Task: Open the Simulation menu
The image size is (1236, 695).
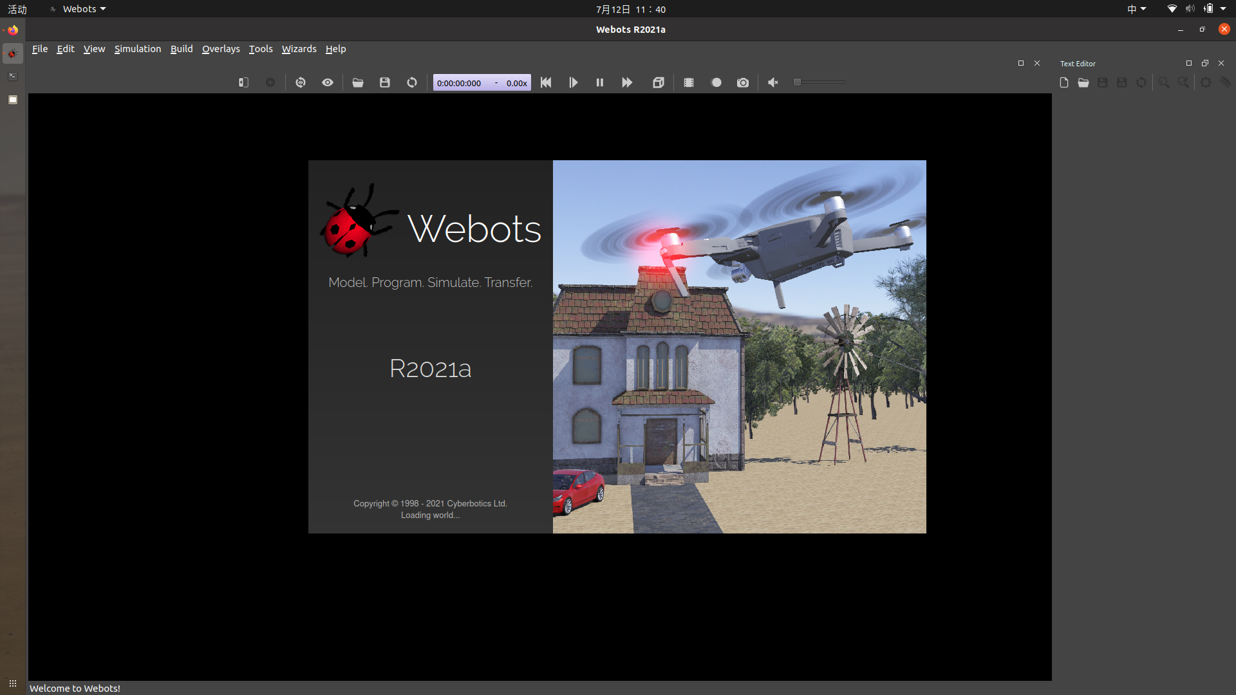Action: [138, 49]
